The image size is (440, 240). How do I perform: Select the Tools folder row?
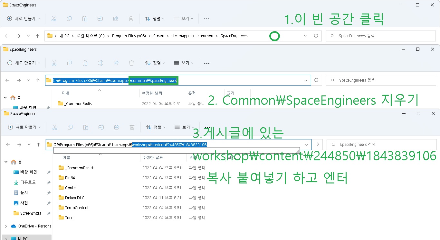pos(132,218)
